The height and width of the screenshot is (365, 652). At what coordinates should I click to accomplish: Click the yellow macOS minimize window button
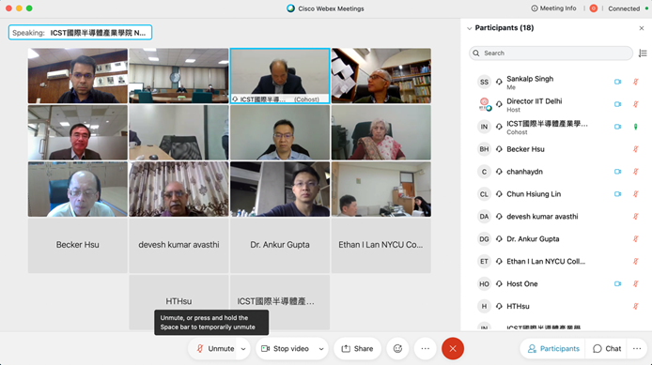[x=19, y=8]
